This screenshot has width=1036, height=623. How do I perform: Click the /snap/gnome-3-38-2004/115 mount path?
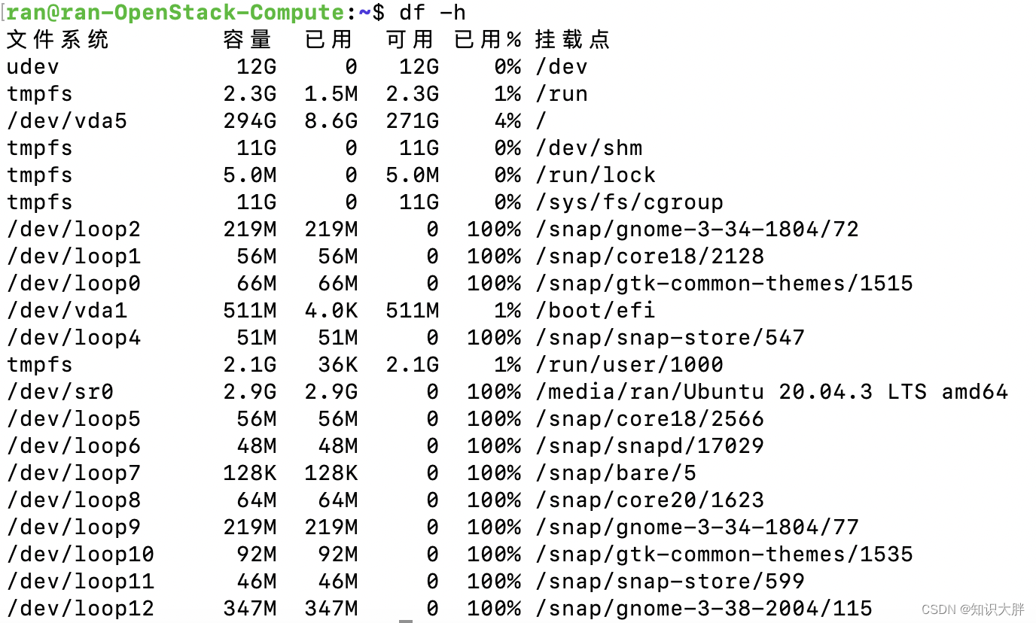point(704,608)
